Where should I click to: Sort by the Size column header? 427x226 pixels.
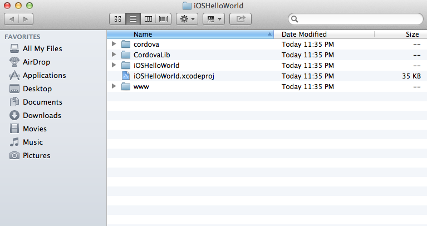pyautogui.click(x=401, y=35)
